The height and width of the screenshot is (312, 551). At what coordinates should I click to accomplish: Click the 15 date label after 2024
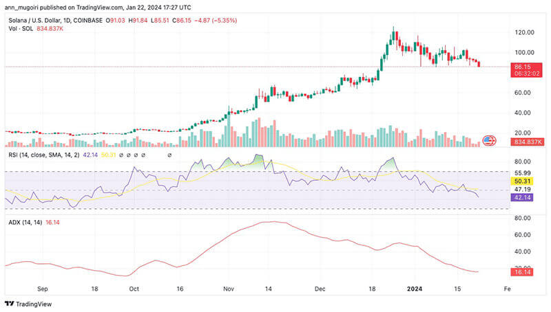point(457,289)
